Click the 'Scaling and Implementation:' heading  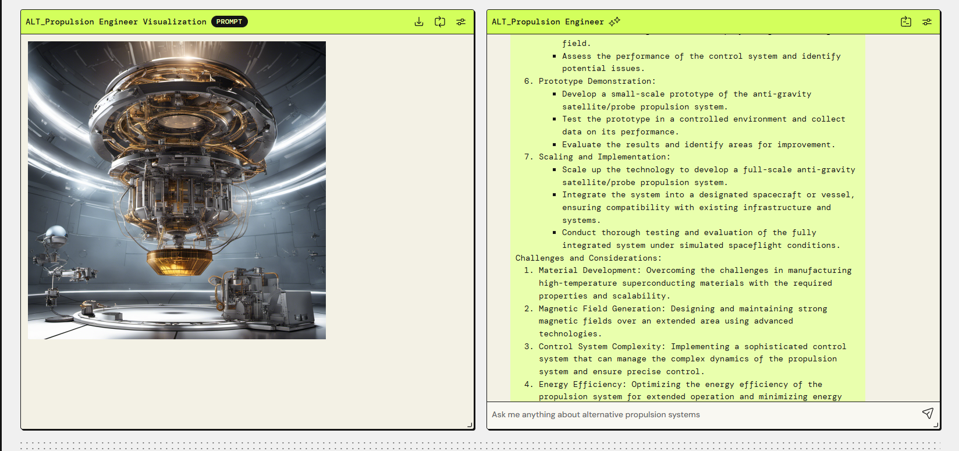(x=604, y=157)
